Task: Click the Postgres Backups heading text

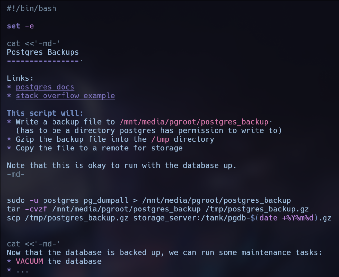Action: click(43, 52)
